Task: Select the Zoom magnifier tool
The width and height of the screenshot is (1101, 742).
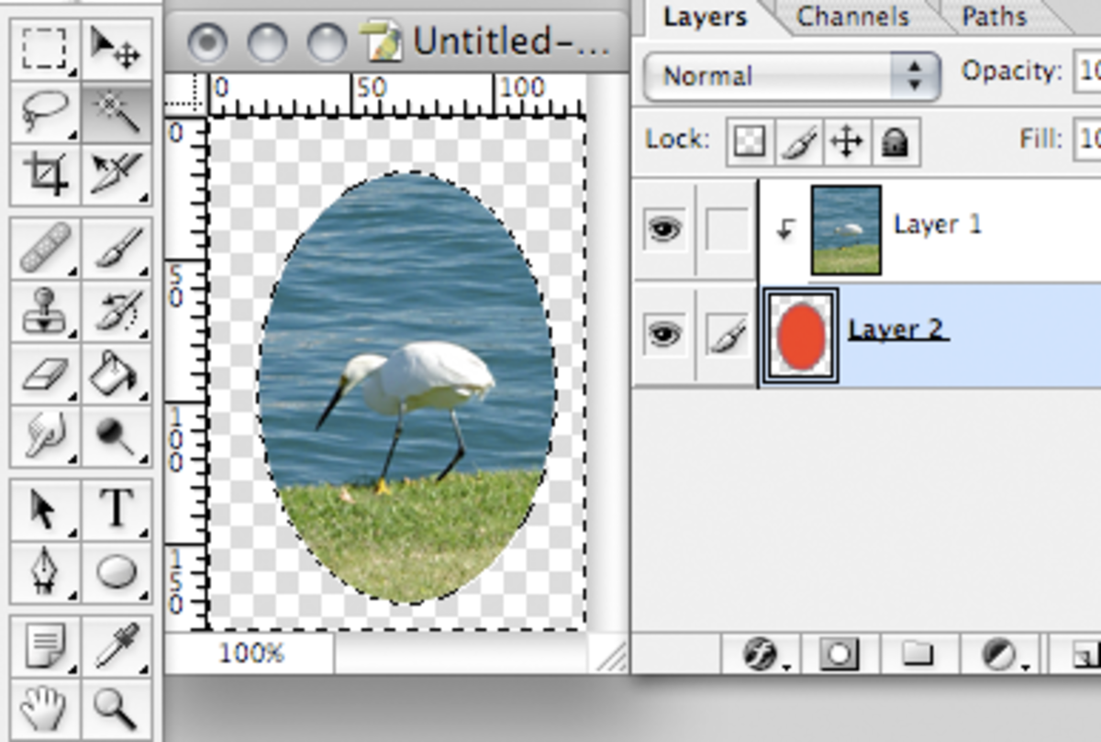Action: pos(117,707)
